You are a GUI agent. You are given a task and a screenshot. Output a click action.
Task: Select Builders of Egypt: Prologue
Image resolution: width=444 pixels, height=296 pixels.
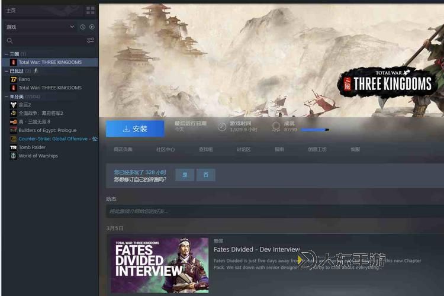[x=47, y=130]
